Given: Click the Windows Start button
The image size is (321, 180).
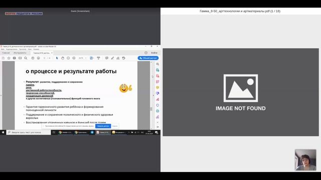Looking at the screenshot, I should (x=3, y=132).
